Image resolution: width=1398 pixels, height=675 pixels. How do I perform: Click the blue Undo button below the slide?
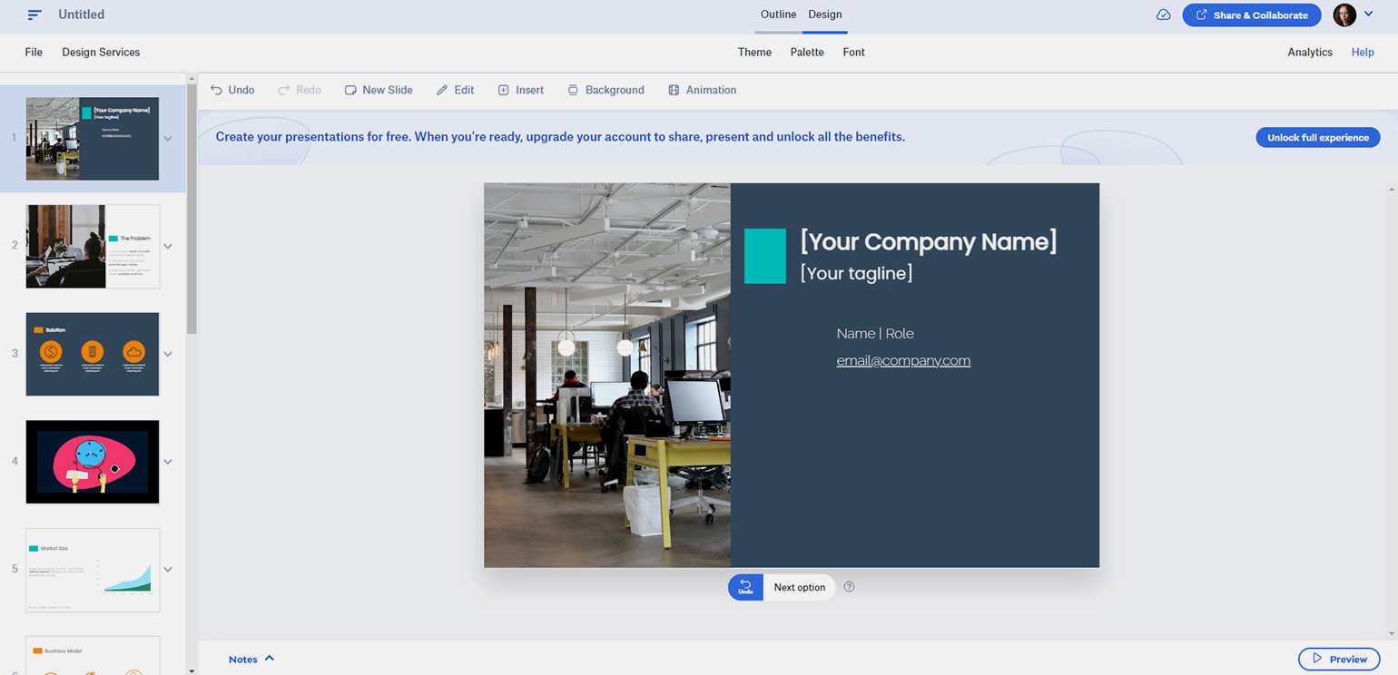click(745, 587)
